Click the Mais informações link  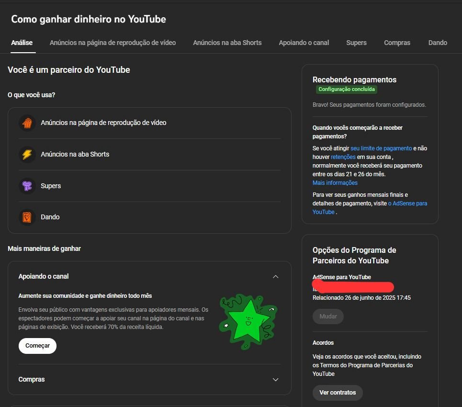click(x=335, y=183)
